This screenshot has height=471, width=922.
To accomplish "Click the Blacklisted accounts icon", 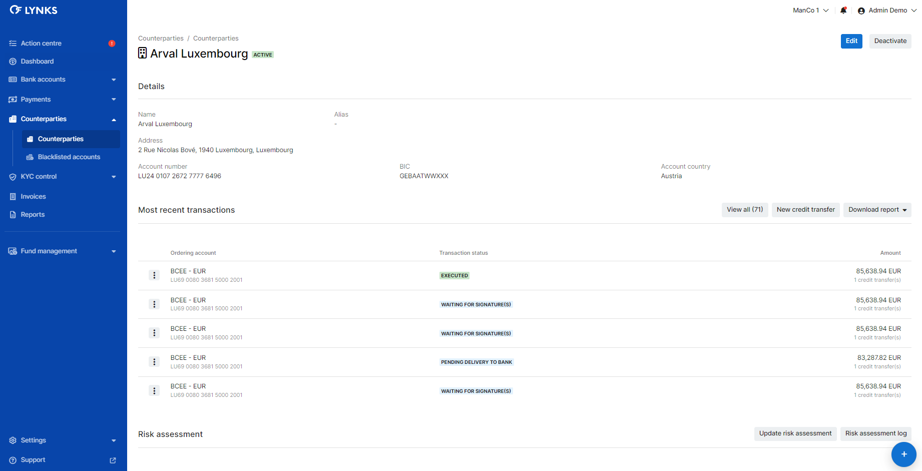I will (30, 157).
